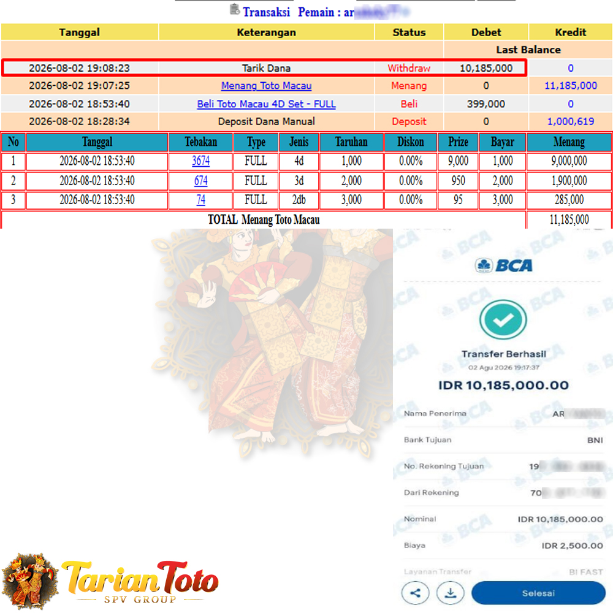
Task: Click the Transaksi clipboard icon
Action: (235, 9)
